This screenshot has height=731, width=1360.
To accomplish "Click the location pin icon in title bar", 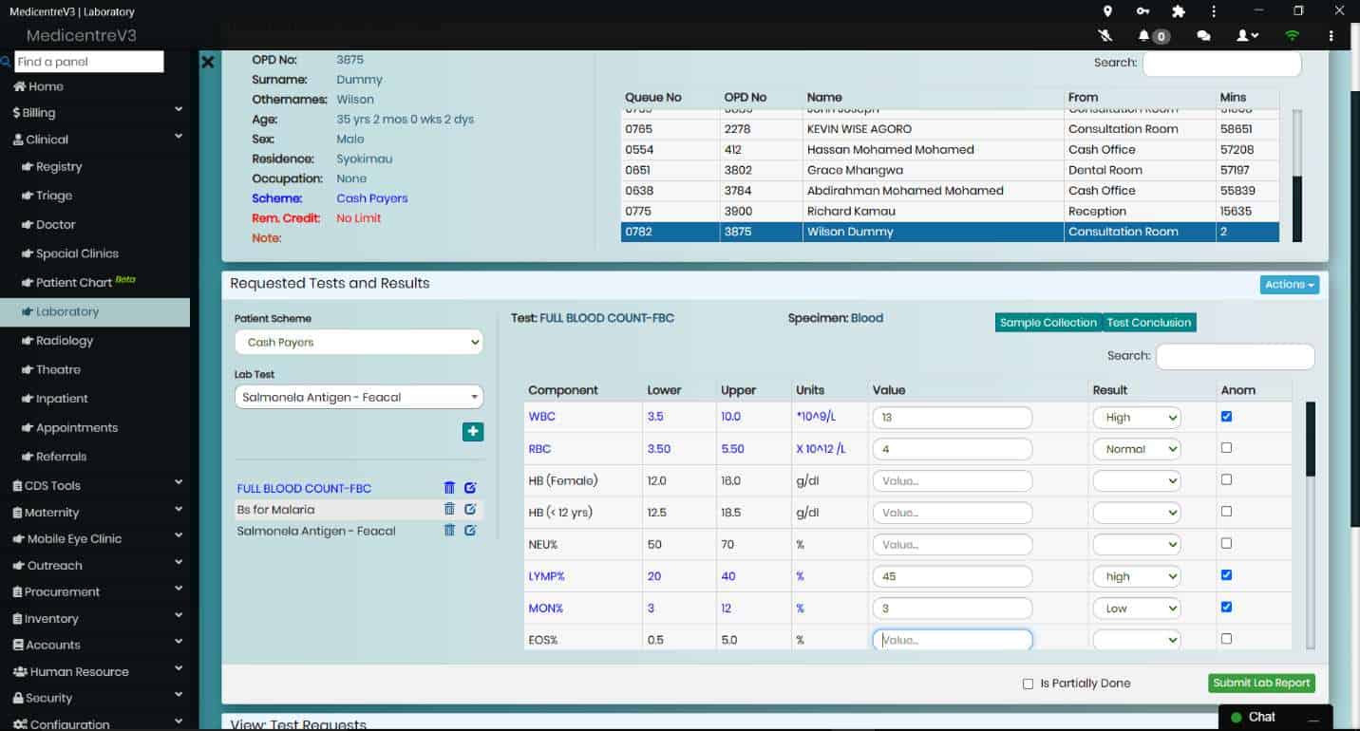I will pyautogui.click(x=1107, y=11).
